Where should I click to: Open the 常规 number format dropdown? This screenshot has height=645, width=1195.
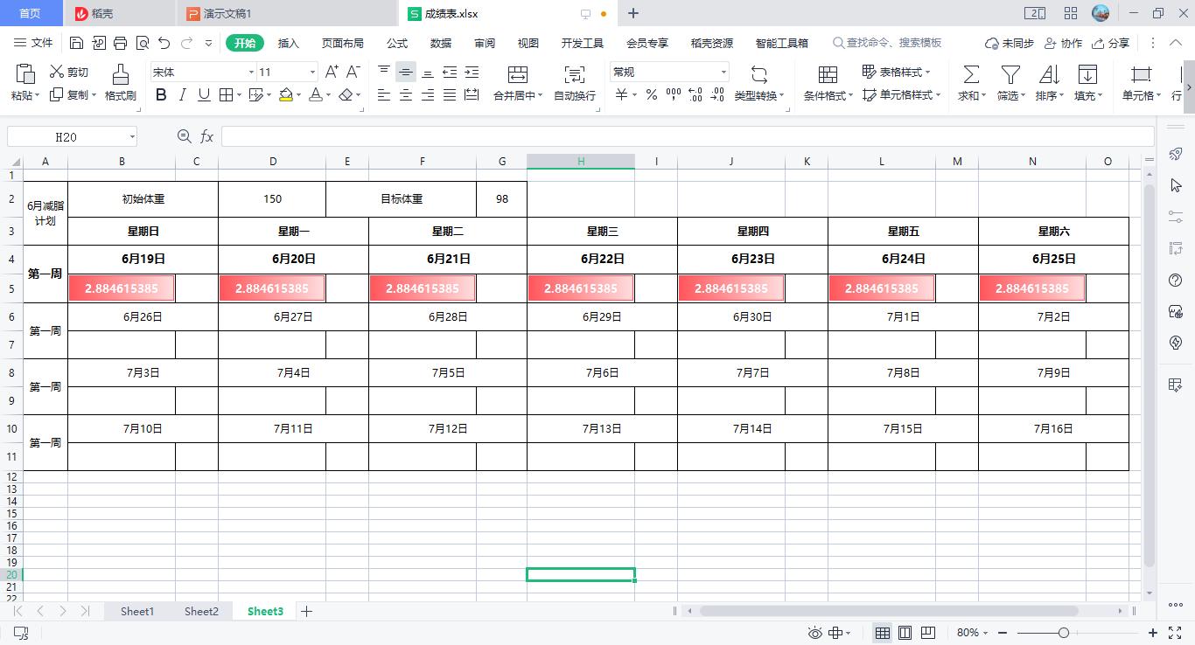723,72
